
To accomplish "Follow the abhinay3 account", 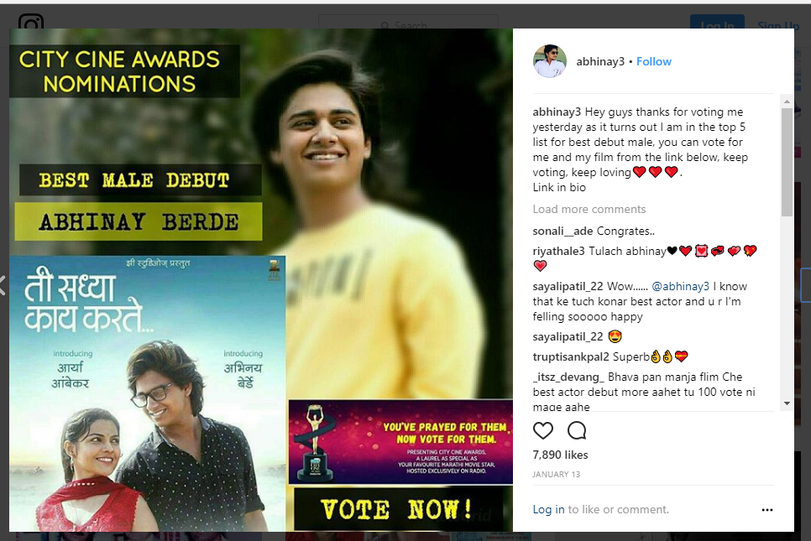I will pos(654,61).
